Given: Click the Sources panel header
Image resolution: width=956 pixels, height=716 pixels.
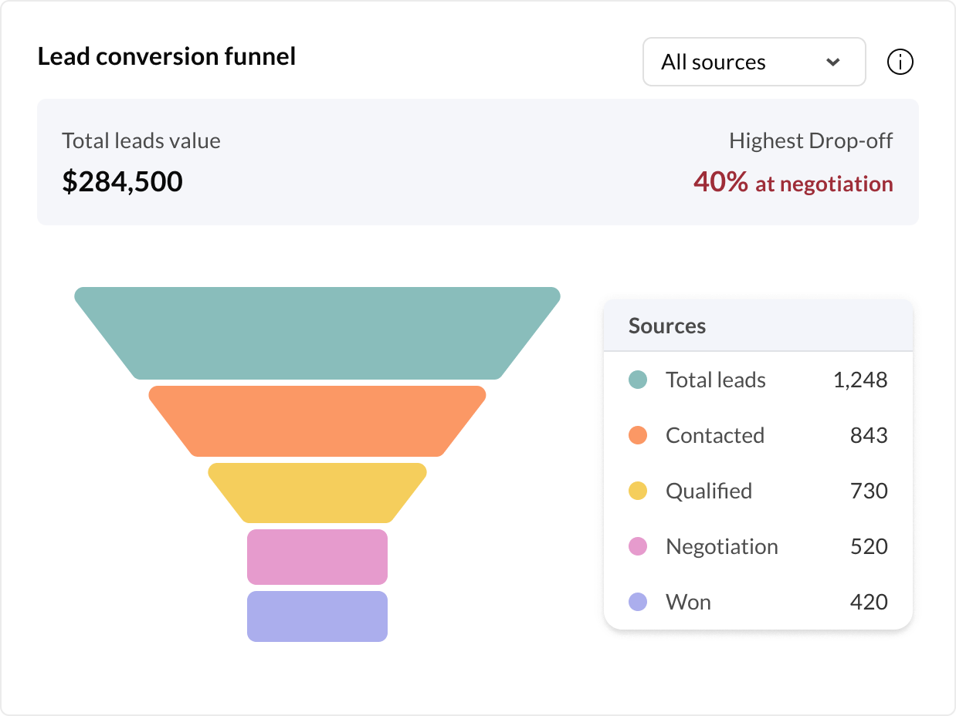Looking at the screenshot, I should (x=667, y=326).
